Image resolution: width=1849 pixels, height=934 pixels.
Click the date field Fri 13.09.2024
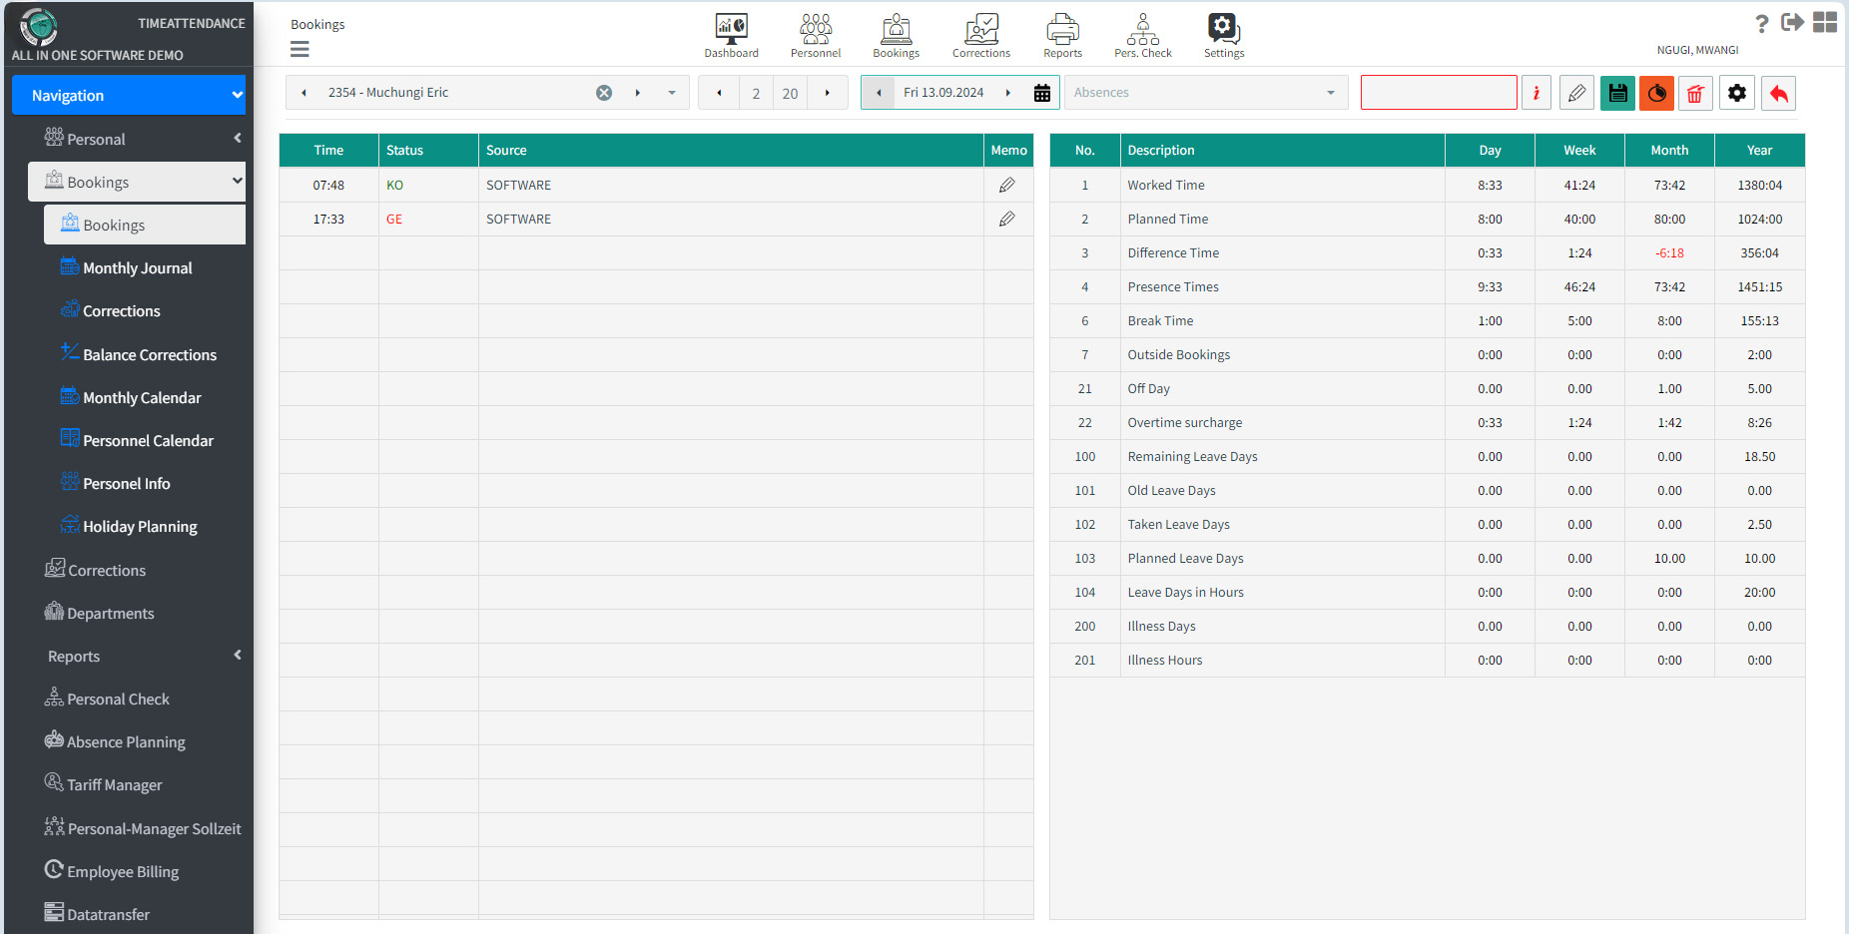tap(943, 93)
